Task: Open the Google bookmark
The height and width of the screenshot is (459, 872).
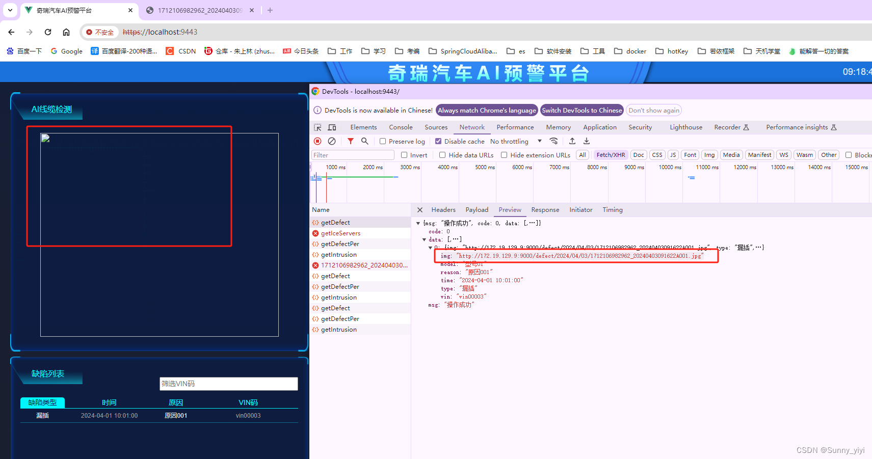Action: [66, 51]
